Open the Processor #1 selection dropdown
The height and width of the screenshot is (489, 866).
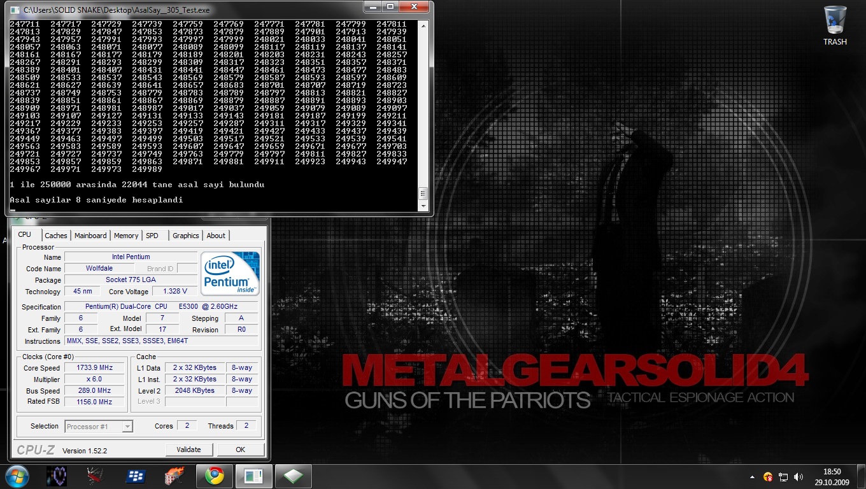tap(99, 427)
